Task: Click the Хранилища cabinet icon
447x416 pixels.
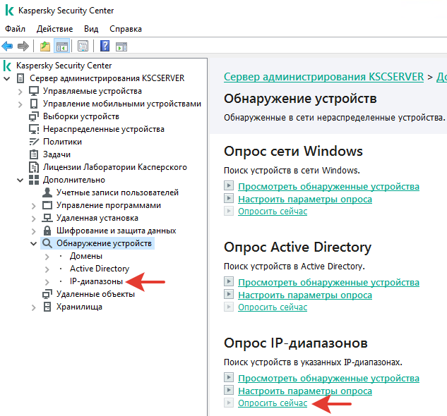Action: (x=47, y=307)
